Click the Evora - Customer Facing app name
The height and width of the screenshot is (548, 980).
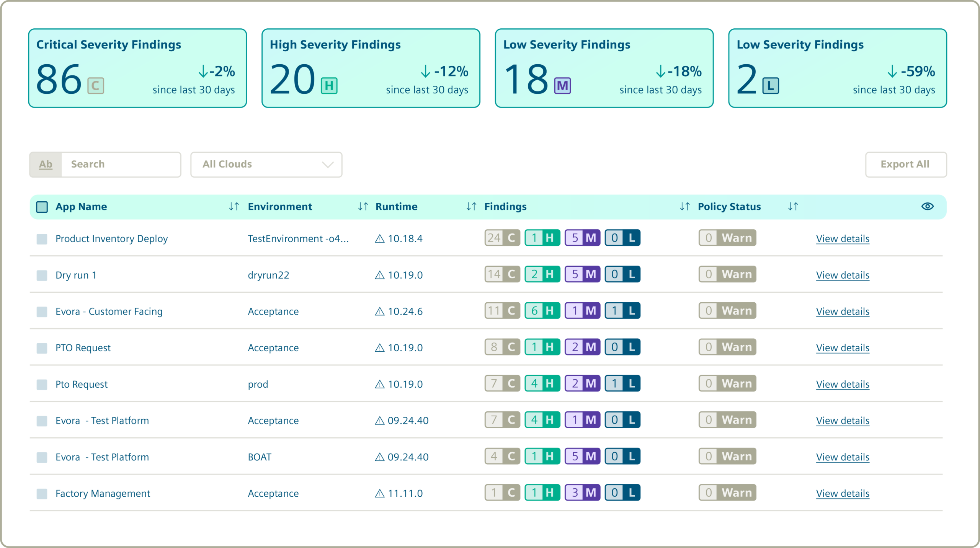(x=109, y=312)
